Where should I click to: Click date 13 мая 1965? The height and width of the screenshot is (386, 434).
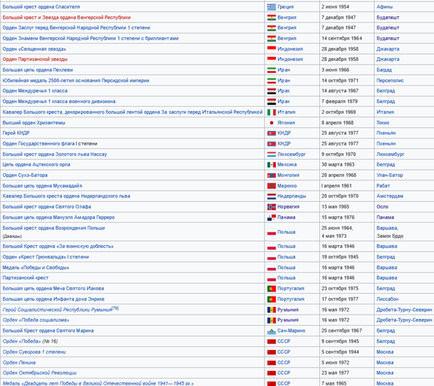(x=335, y=207)
